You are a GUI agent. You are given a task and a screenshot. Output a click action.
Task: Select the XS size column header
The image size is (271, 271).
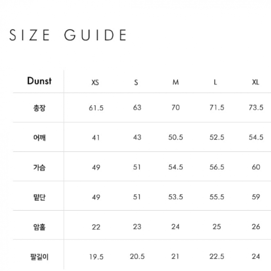(x=95, y=82)
